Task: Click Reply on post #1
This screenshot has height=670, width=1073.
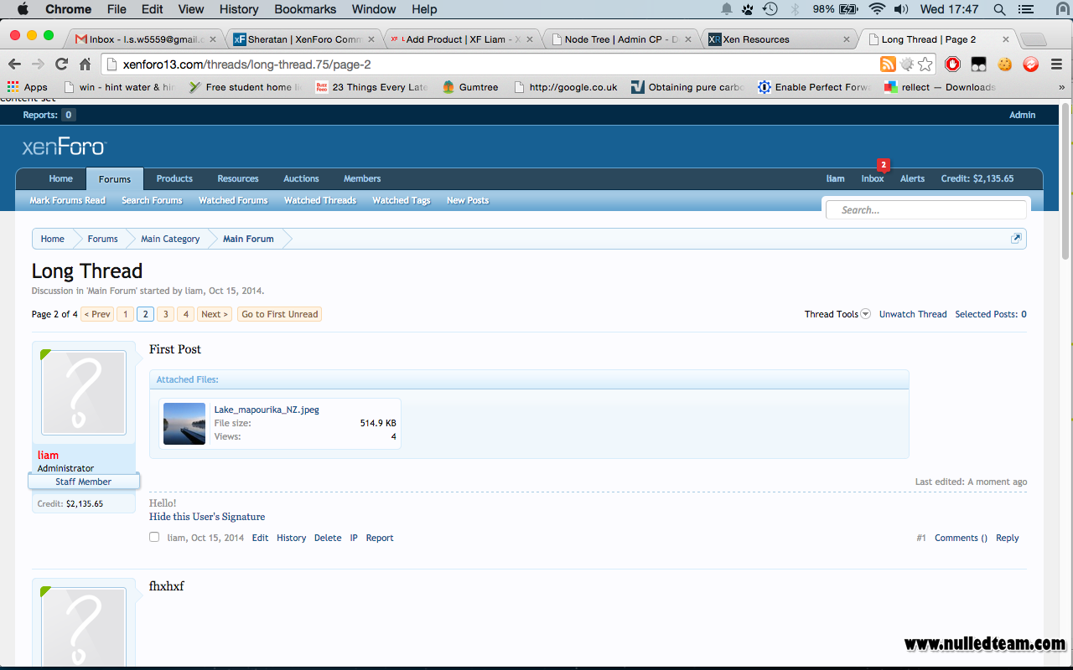Action: (1008, 538)
